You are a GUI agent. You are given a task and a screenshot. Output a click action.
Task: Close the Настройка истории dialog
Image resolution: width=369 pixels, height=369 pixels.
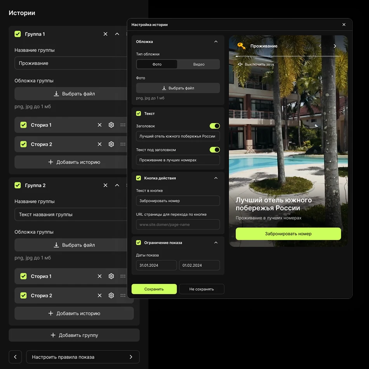tap(344, 25)
